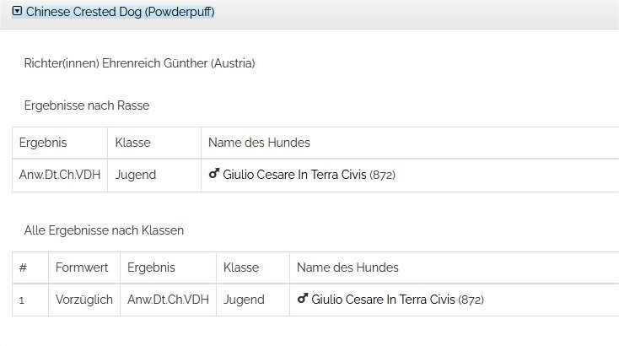Click male symbol icon in breed results table

[214, 173]
